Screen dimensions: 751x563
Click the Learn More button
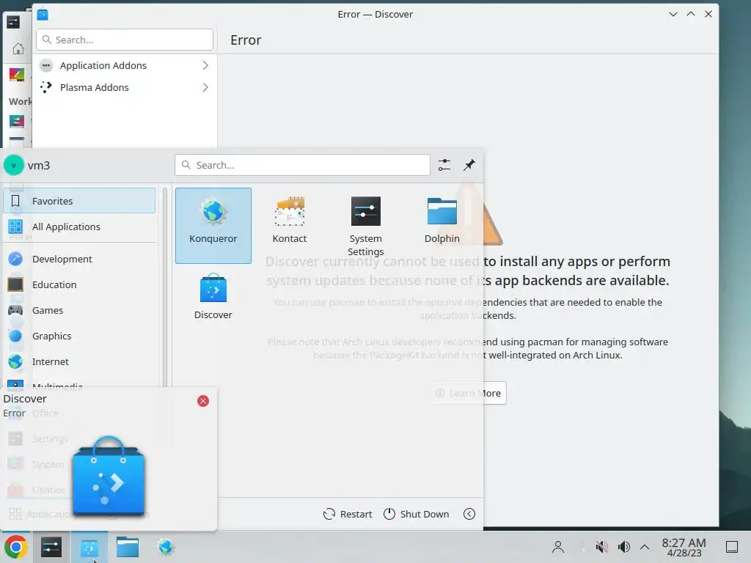[x=469, y=393]
